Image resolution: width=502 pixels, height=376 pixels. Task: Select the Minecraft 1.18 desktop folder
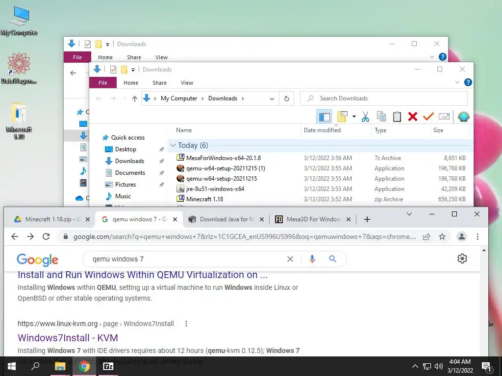tap(19, 121)
